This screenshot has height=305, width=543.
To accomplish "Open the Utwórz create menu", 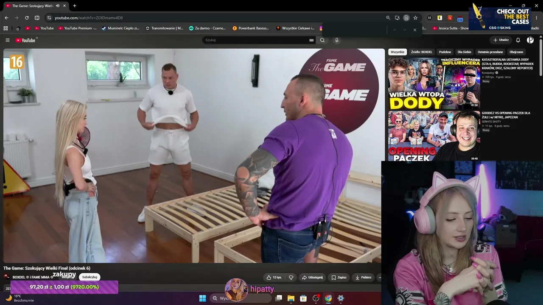I will [x=501, y=40].
